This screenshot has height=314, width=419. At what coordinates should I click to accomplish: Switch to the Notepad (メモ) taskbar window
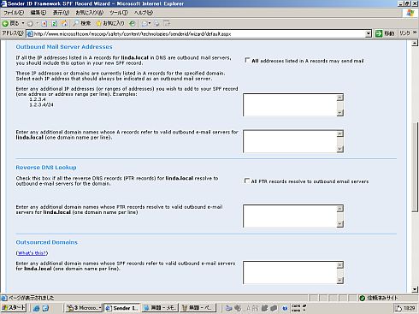(160, 308)
